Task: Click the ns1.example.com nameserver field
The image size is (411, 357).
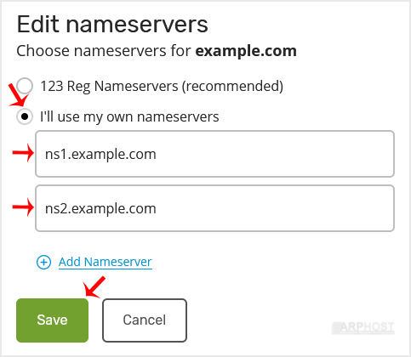Action: pyautogui.click(x=214, y=154)
